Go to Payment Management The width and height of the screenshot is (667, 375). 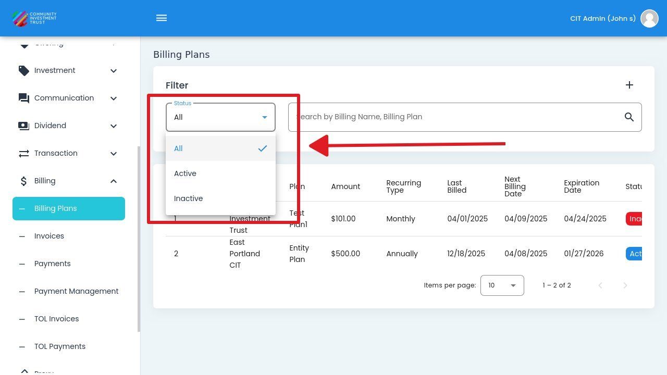click(x=76, y=291)
